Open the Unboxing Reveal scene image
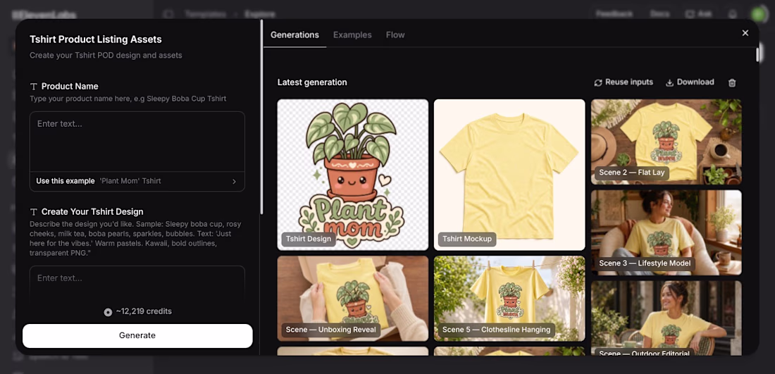The width and height of the screenshot is (775, 374). pyautogui.click(x=353, y=299)
